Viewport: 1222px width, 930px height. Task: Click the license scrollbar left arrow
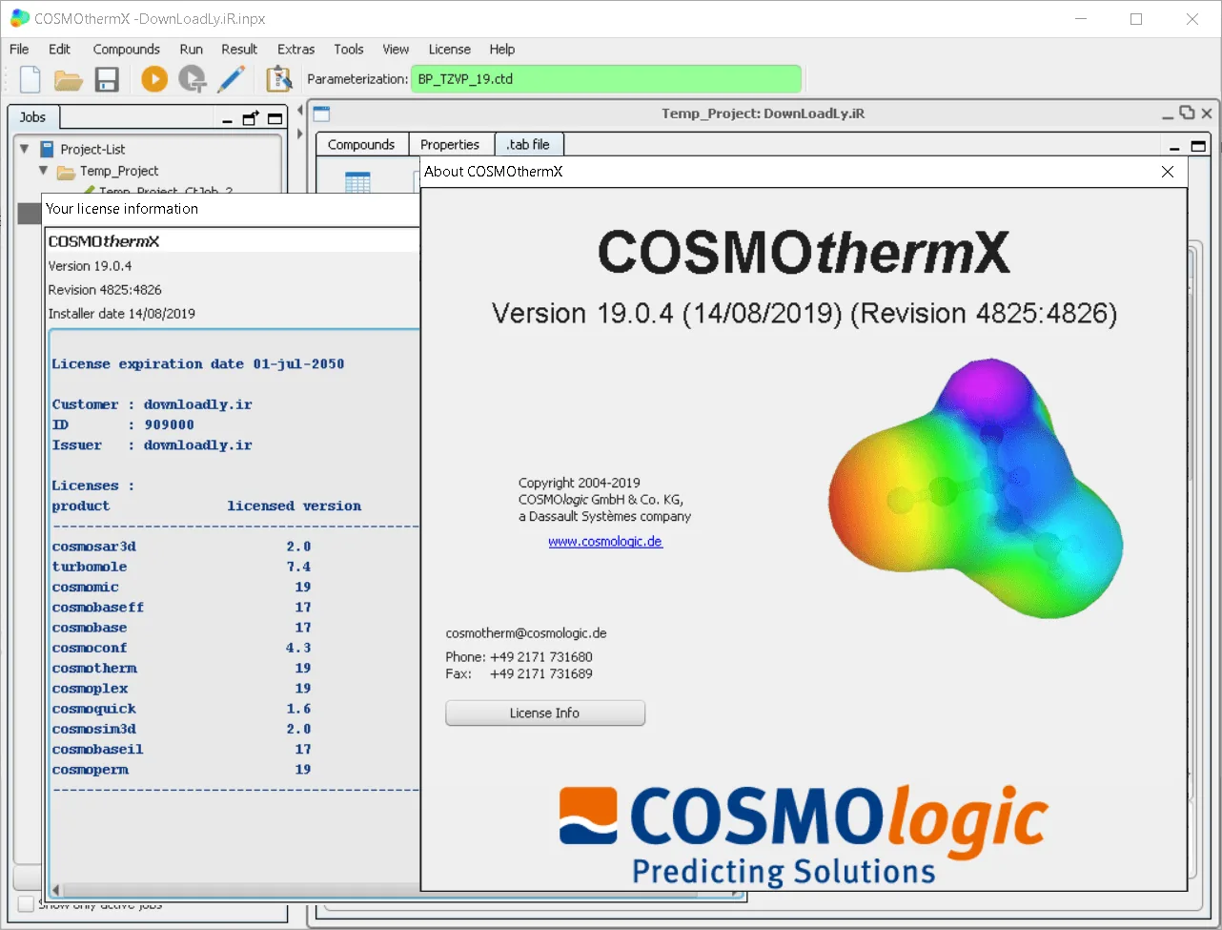pos(56,890)
